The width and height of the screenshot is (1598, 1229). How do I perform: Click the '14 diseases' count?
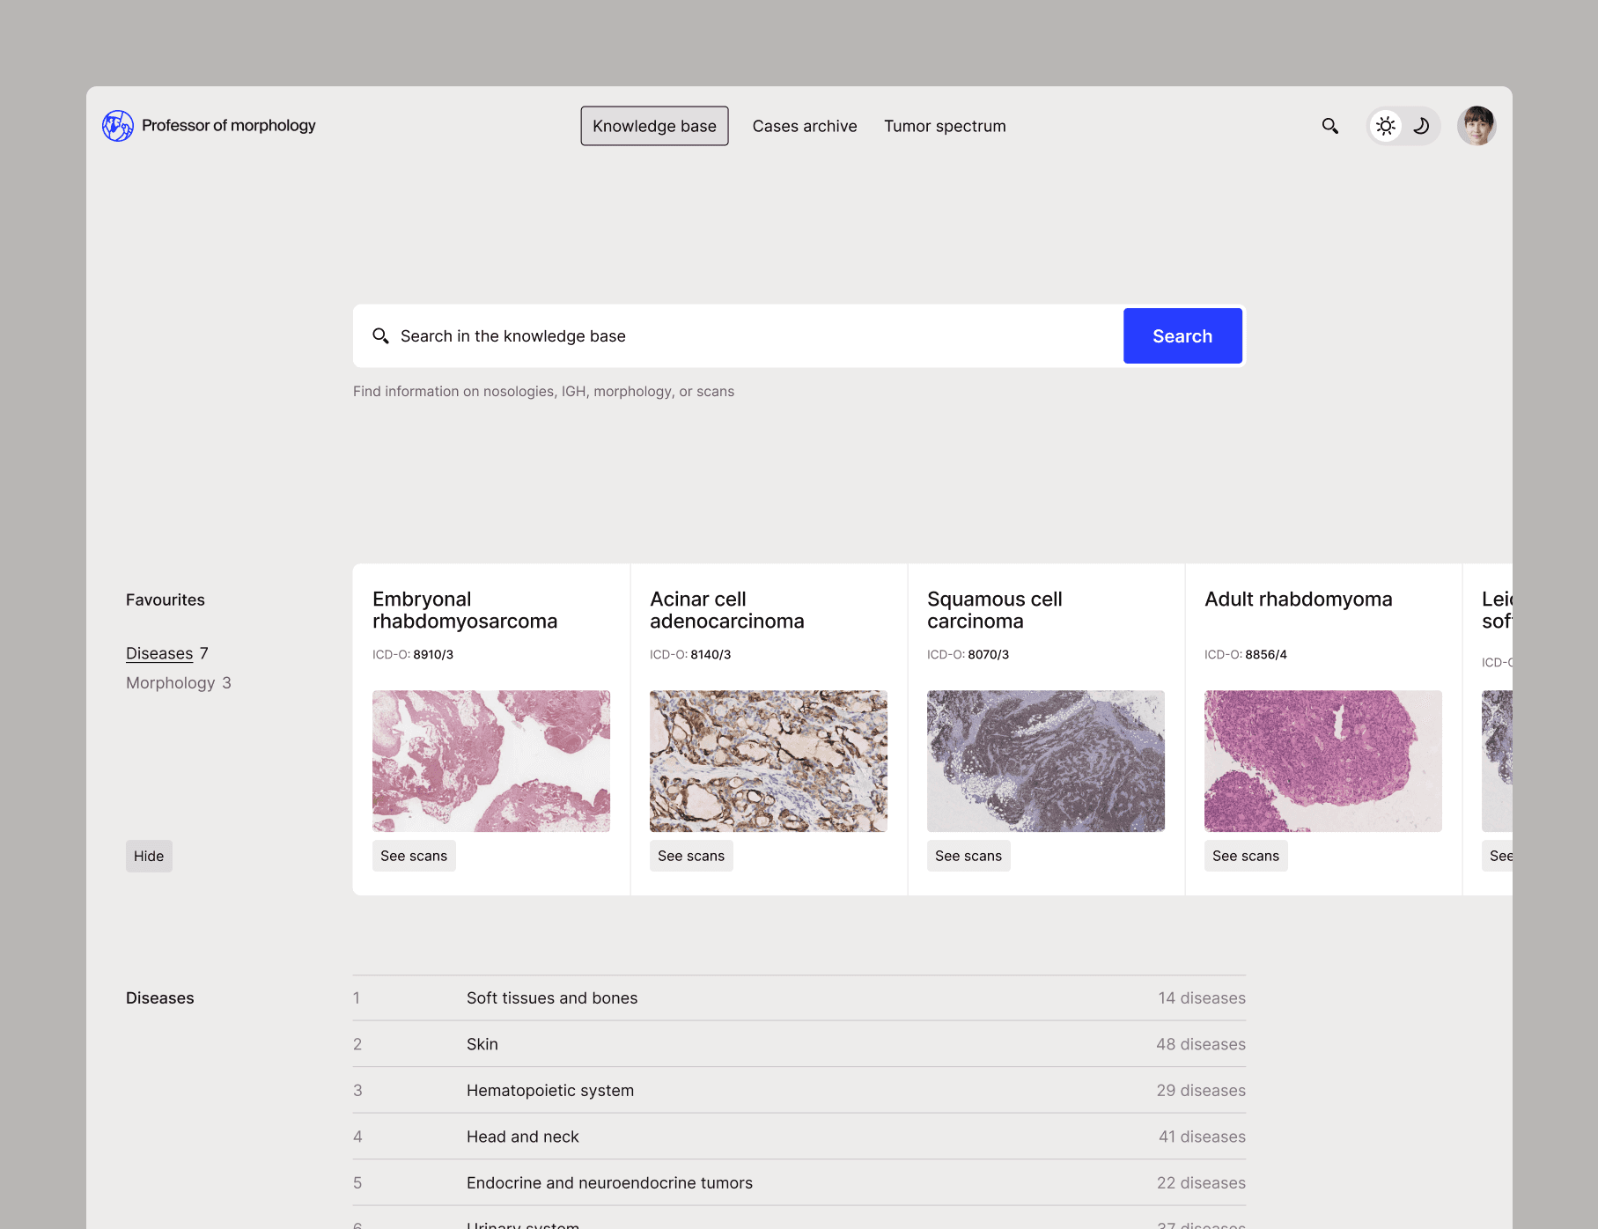tap(1202, 998)
